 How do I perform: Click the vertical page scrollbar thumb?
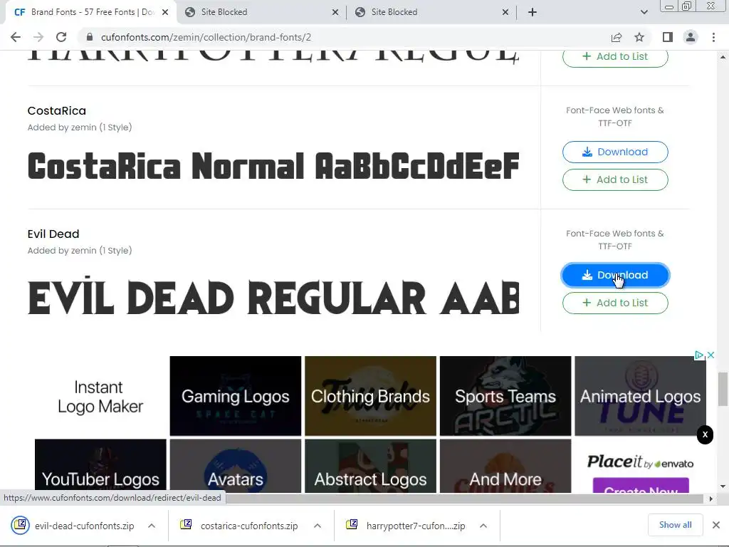coord(723,389)
